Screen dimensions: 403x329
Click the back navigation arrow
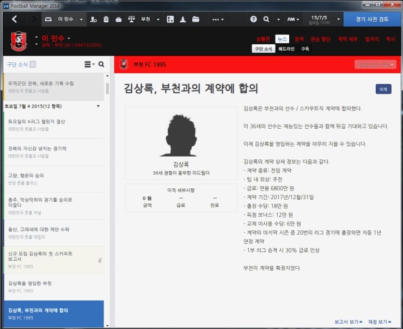click(14, 19)
